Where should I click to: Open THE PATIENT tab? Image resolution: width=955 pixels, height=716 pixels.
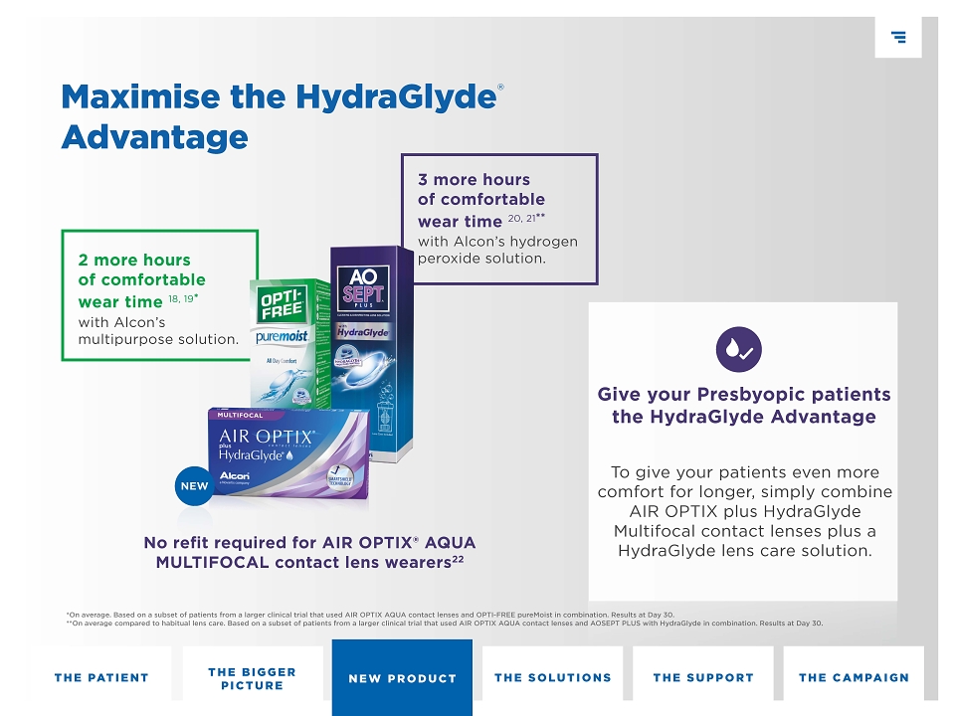click(x=101, y=677)
